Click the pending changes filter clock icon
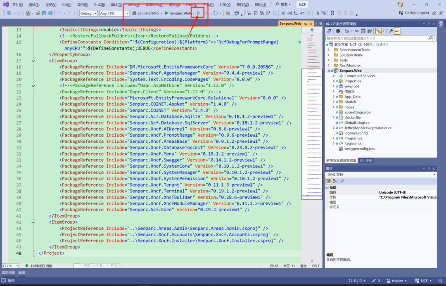The image size is (446, 286). pyautogui.click(x=347, y=31)
